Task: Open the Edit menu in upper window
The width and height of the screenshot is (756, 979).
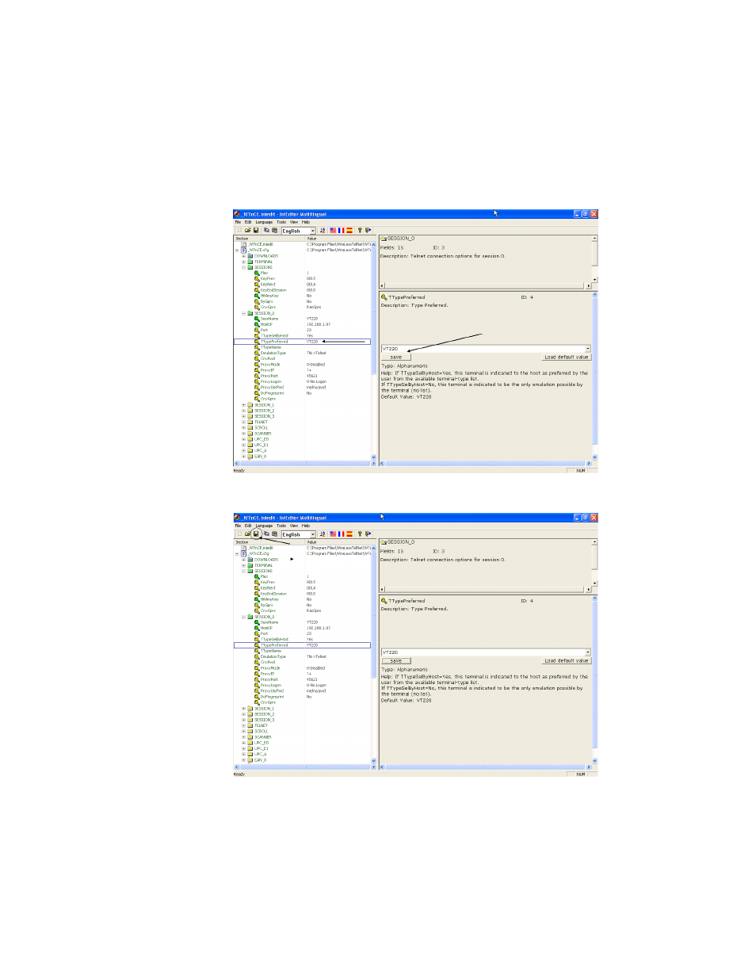Action: (x=248, y=222)
